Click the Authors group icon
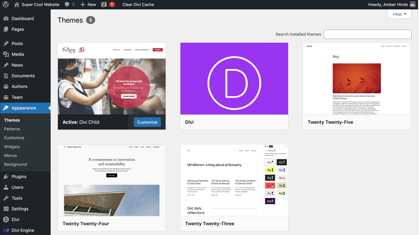 tap(6, 86)
